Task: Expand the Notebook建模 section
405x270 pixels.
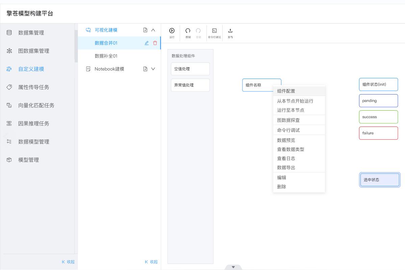Action: 153,69
